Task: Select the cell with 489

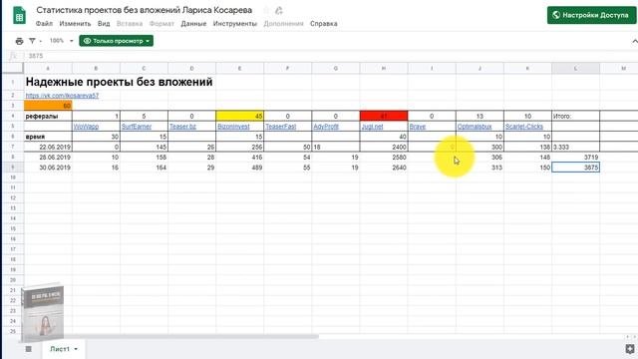Action: click(239, 168)
